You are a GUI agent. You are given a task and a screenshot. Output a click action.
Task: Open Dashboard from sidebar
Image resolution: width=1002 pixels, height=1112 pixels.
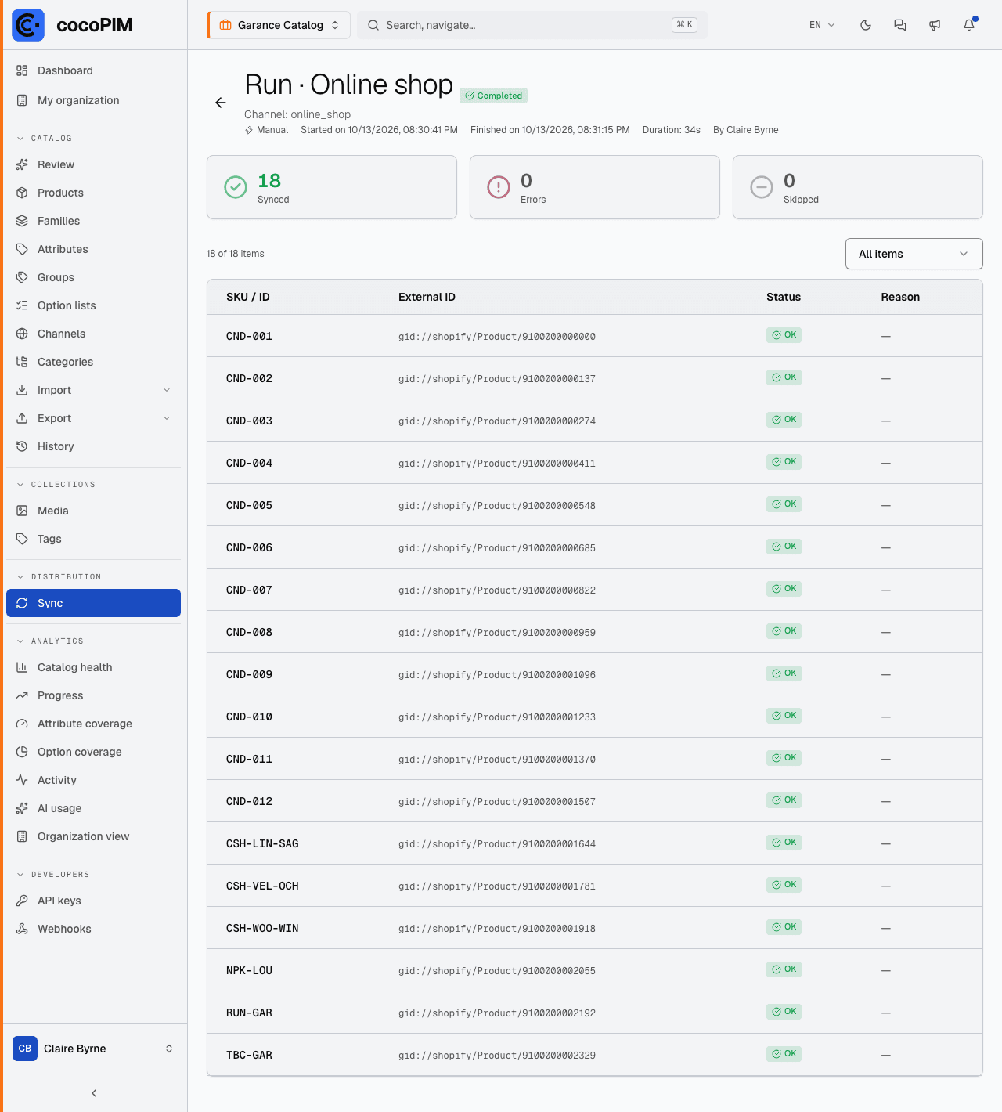coord(94,70)
